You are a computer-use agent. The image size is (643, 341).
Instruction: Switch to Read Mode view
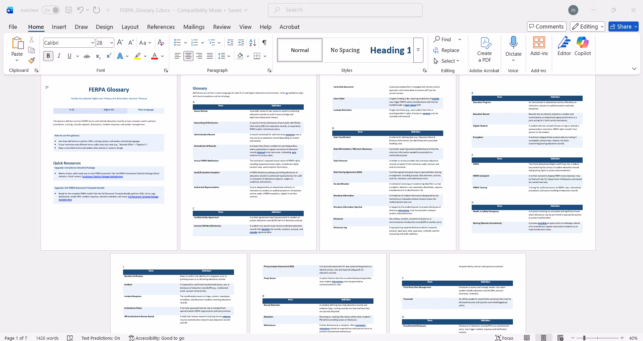527,338
